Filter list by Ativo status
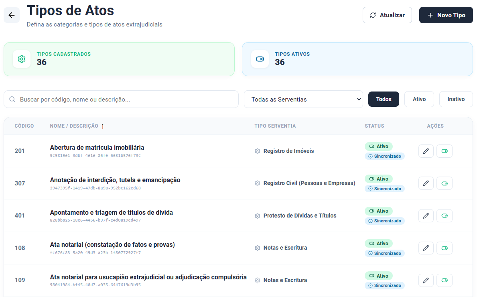 [419, 99]
